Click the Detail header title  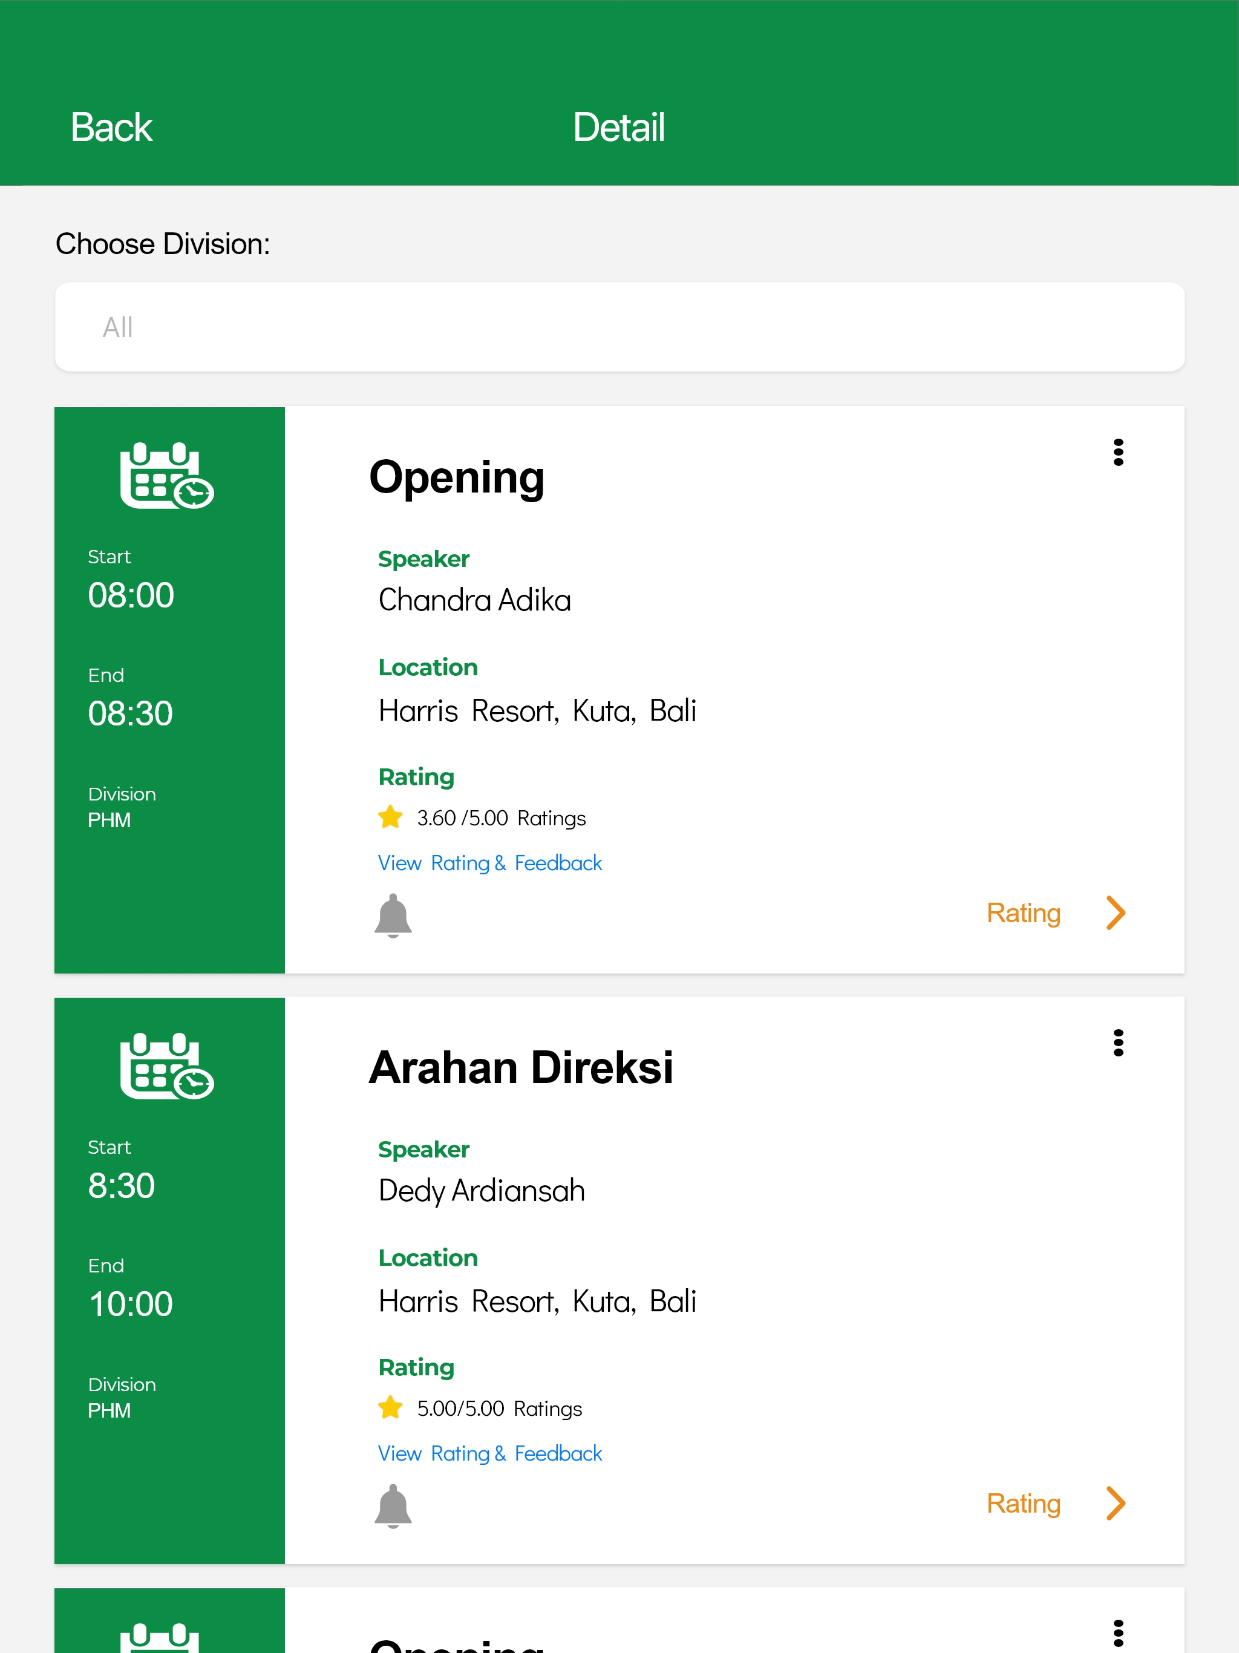pos(619,127)
